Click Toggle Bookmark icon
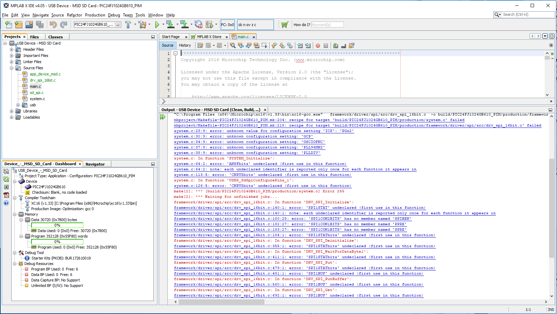The image size is (557, 314). (x=290, y=45)
